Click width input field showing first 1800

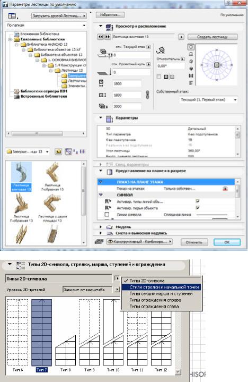click(127, 83)
